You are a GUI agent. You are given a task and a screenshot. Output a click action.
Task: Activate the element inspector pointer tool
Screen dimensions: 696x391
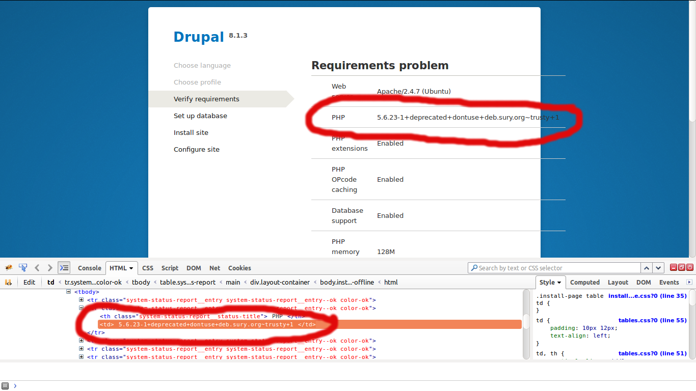click(x=23, y=268)
